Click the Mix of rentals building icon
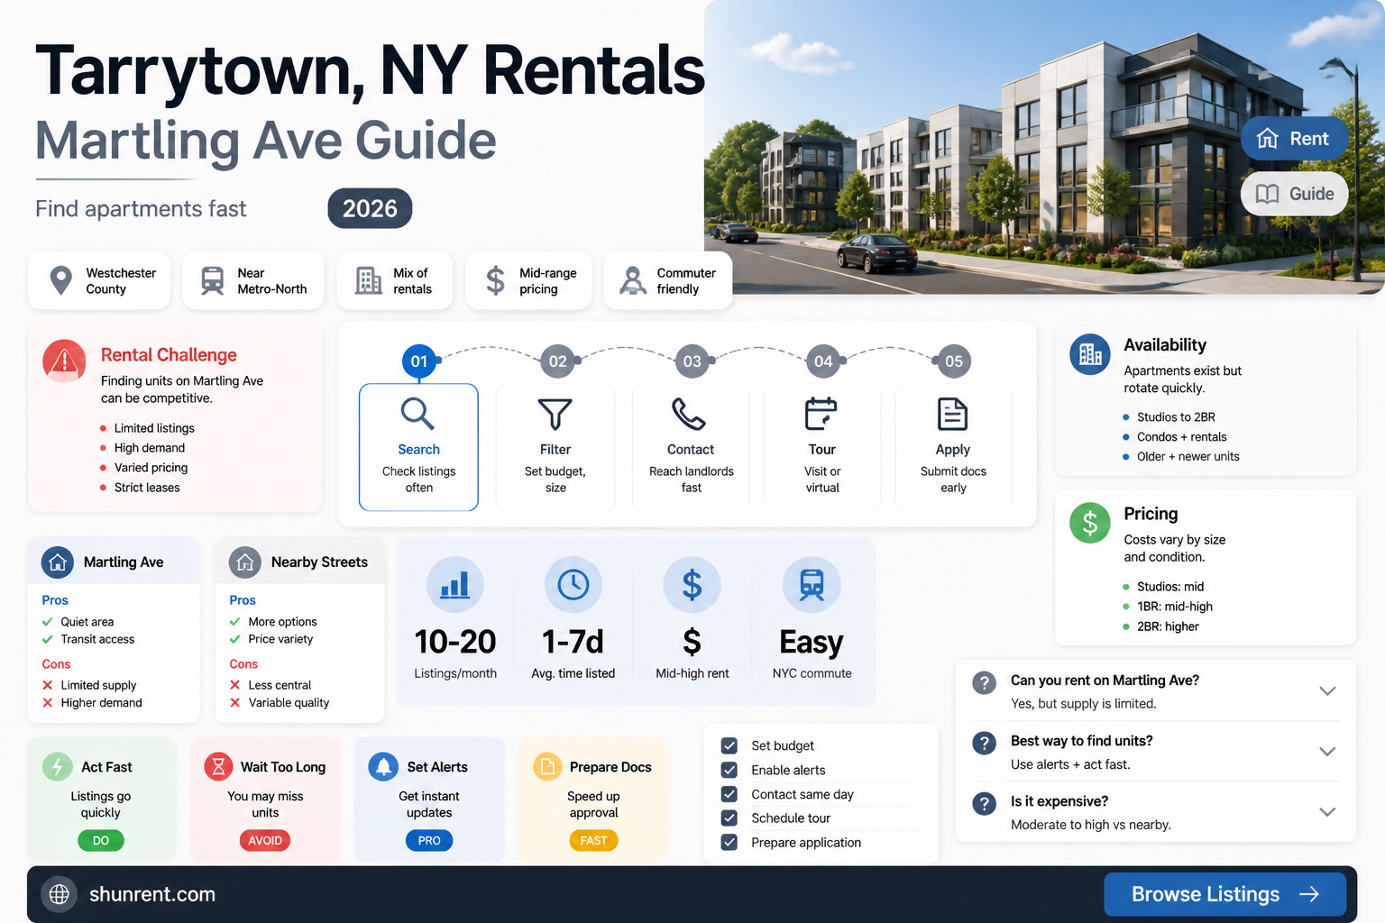Screen dimensions: 1385x923 click(368, 280)
